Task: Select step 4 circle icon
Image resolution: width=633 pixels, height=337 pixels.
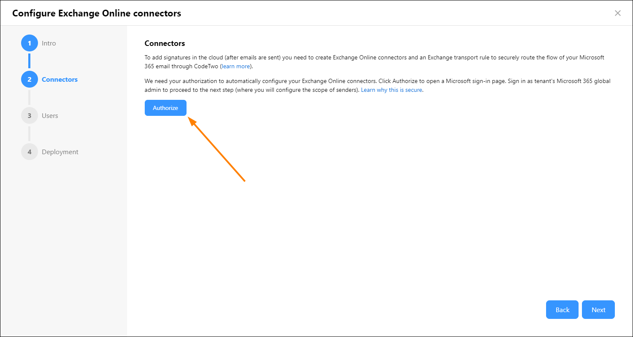Action: (30, 152)
